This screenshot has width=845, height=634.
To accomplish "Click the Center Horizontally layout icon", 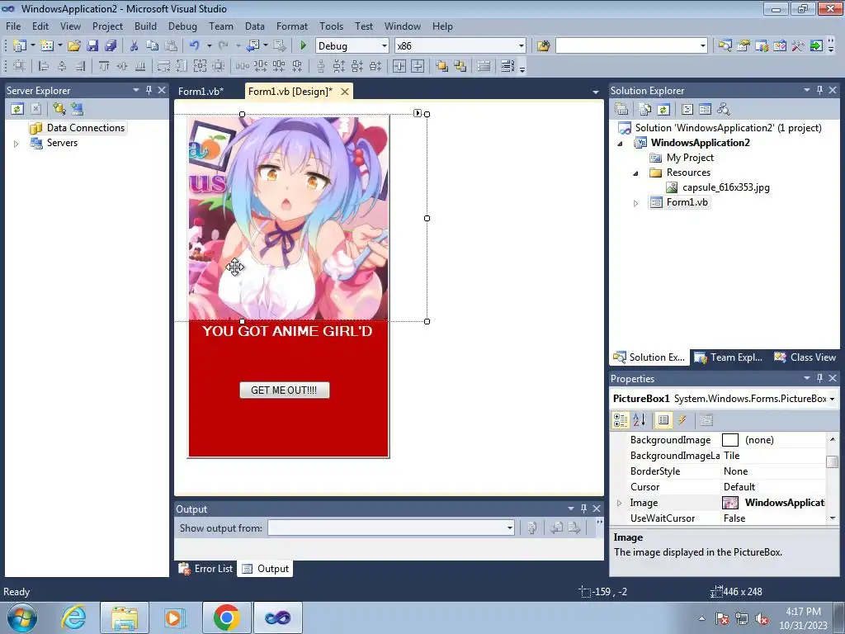I will point(399,66).
